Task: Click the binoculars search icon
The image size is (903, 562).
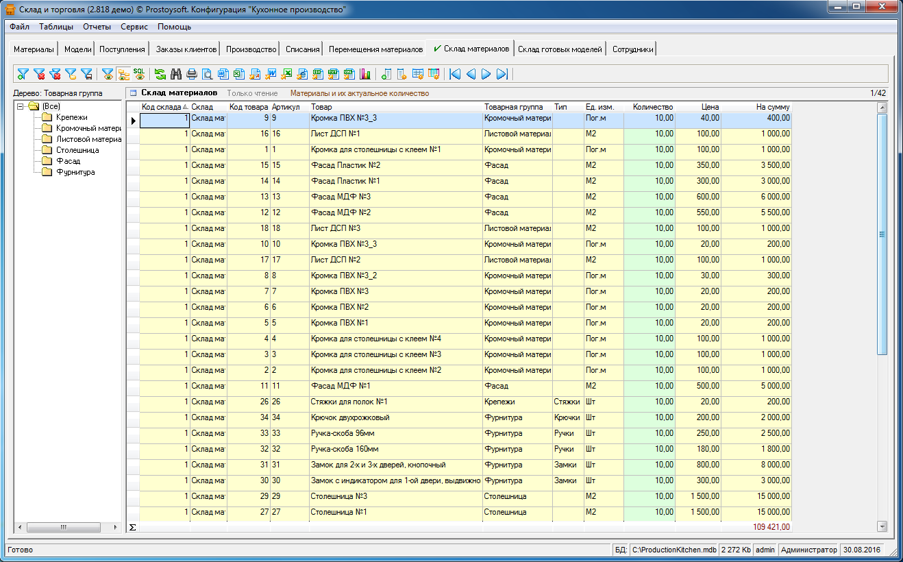Action: pos(175,74)
